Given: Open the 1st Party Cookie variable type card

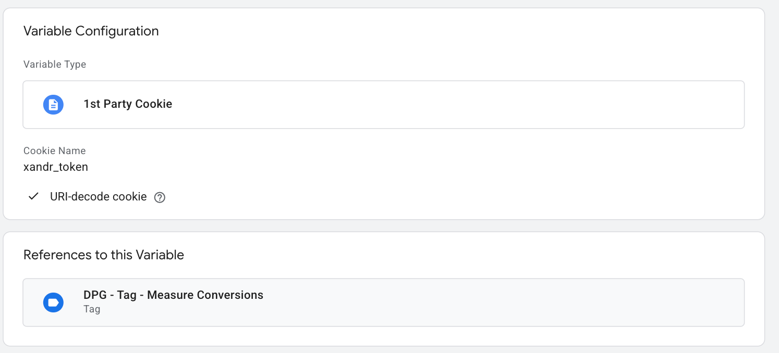Looking at the screenshot, I should pyautogui.click(x=384, y=105).
